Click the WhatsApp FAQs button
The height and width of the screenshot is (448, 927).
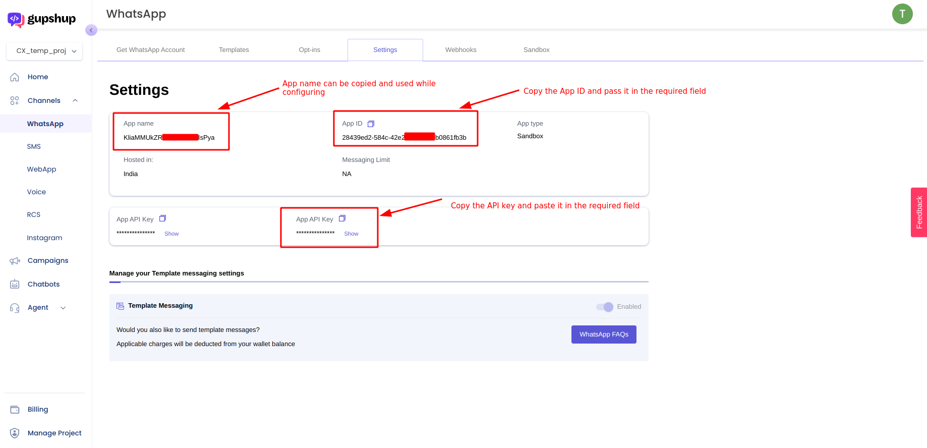pyautogui.click(x=604, y=334)
